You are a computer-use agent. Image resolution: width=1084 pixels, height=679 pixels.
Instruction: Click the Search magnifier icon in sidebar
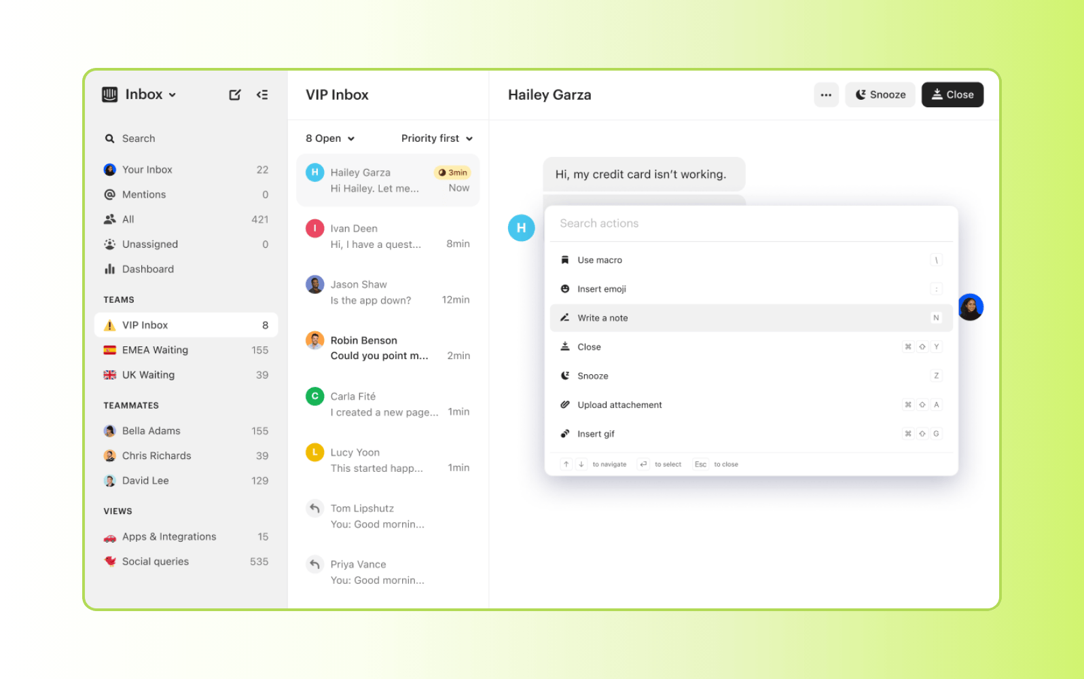[110, 139]
